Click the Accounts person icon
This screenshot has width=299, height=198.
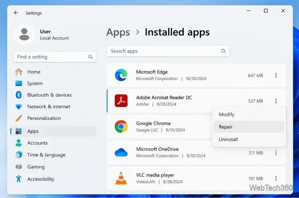(x=19, y=143)
